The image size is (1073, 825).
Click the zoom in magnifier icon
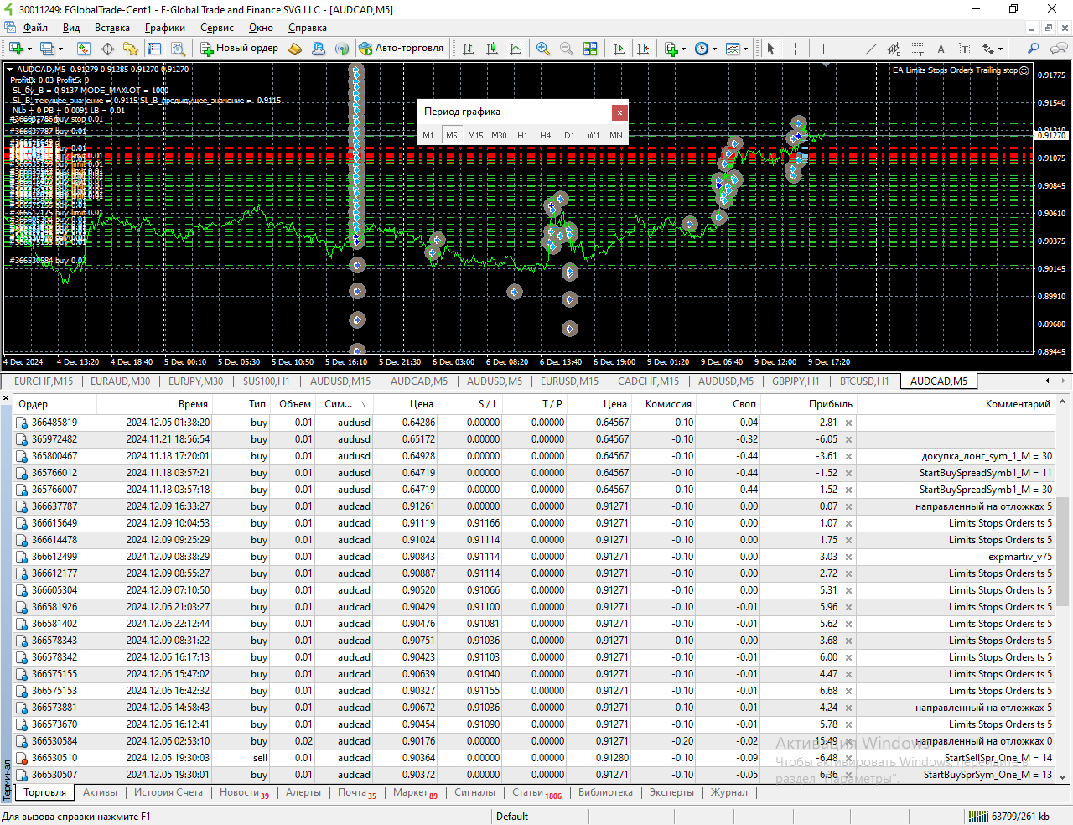[543, 49]
